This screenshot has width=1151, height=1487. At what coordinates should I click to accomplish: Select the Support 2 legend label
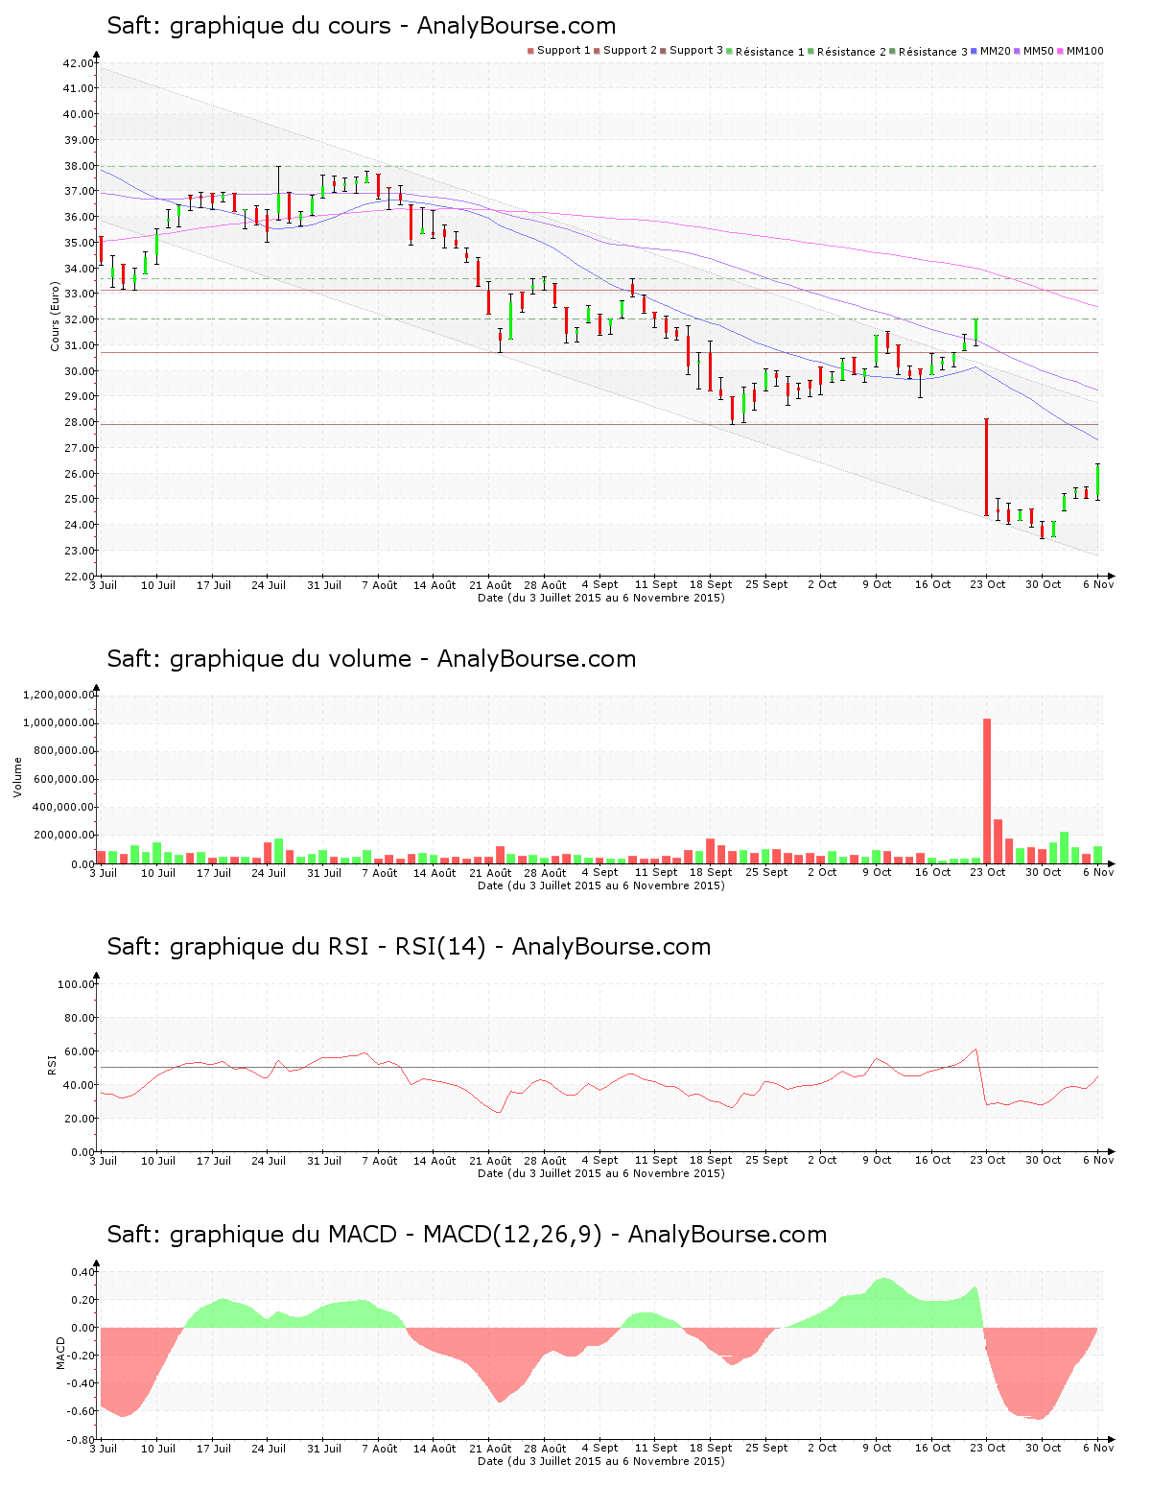point(630,51)
